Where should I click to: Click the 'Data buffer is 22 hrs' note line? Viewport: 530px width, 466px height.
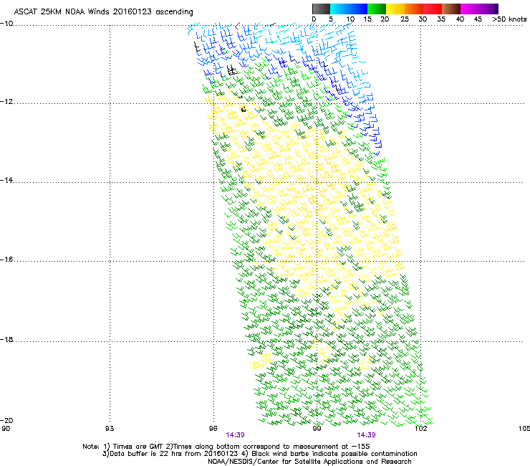pyautogui.click(x=259, y=454)
